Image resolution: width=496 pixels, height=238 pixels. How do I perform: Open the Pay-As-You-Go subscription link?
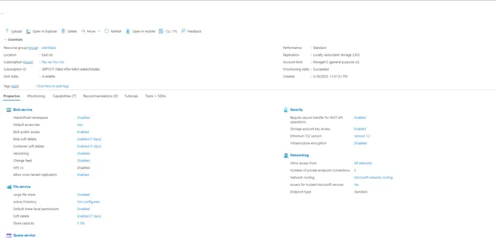point(53,62)
